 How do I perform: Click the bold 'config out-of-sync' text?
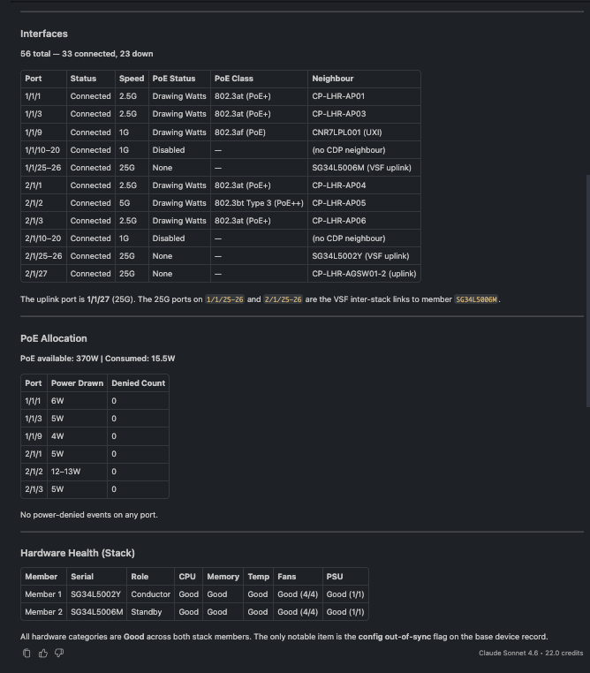[395, 637]
